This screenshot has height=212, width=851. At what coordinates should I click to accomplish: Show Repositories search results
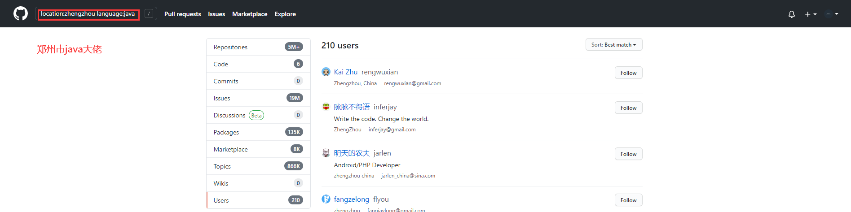tap(258, 47)
